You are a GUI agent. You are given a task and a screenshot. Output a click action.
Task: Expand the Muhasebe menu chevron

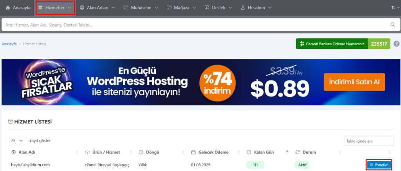(156, 8)
